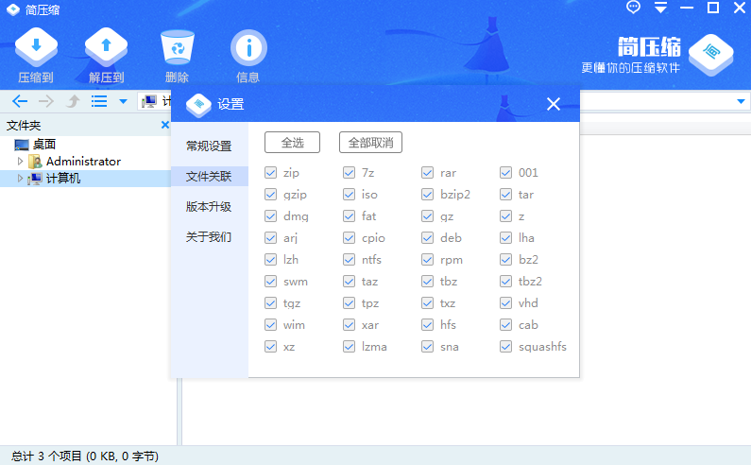Toggle the wim checkbox
The height and width of the screenshot is (465, 751).
(x=270, y=325)
